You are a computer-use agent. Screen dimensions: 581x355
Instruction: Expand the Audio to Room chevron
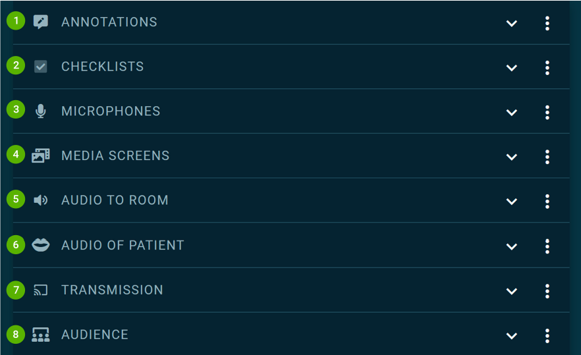[512, 202]
